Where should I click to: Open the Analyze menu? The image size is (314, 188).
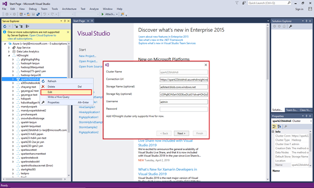pyautogui.click(x=94, y=9)
